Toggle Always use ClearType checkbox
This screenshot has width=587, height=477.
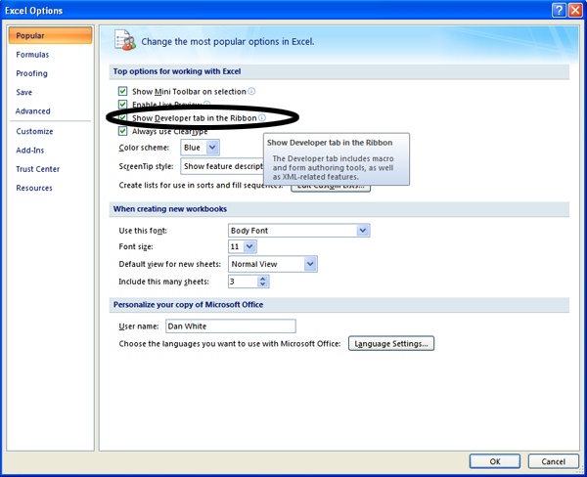[x=122, y=131]
